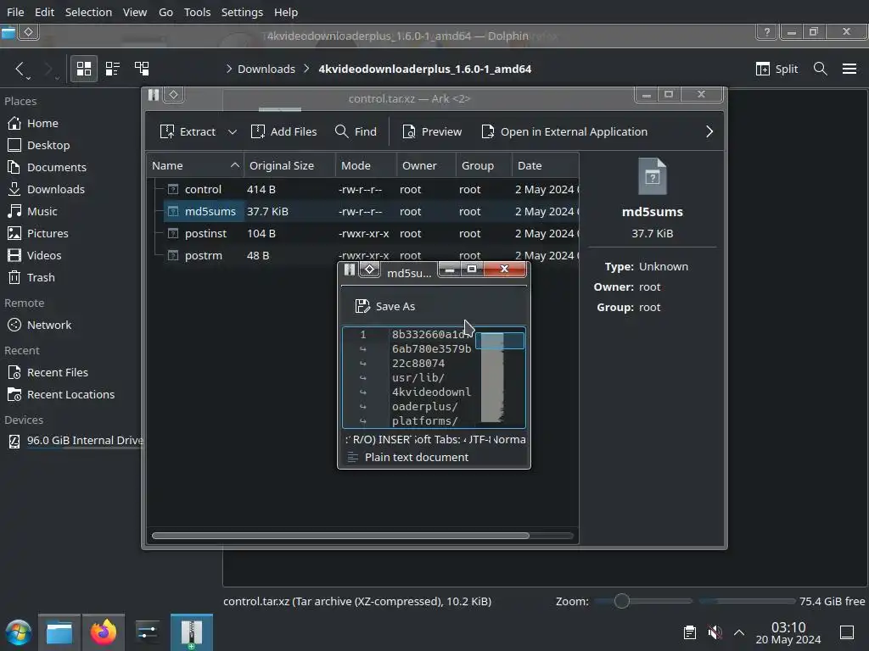Click Soft Tabs status bar entry

point(438,440)
